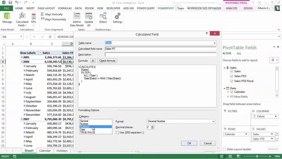Viewport: 282px width, 159px height.
Task: Enable Use 1000 separator checkbox
Action: tap(118, 132)
